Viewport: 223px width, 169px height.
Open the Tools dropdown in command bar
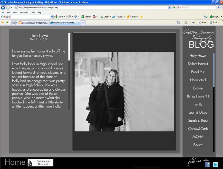pyautogui.click(x=215, y=23)
